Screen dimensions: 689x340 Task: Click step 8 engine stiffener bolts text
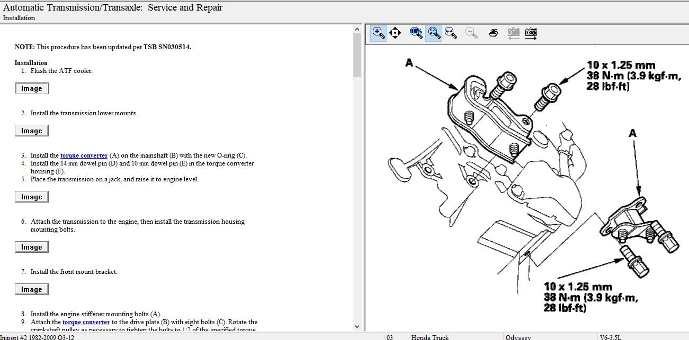coord(96,314)
